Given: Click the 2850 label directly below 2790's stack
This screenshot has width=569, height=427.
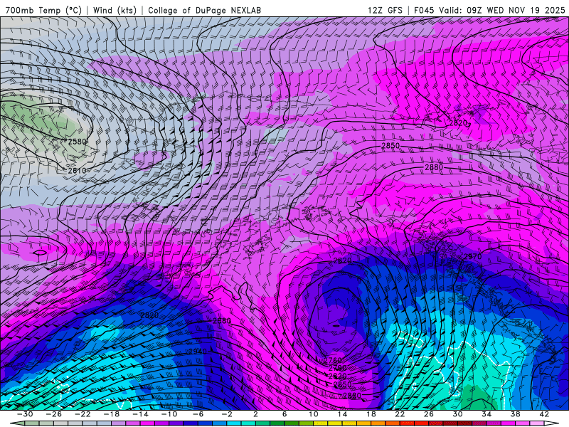Looking at the screenshot, I should click(x=342, y=384).
